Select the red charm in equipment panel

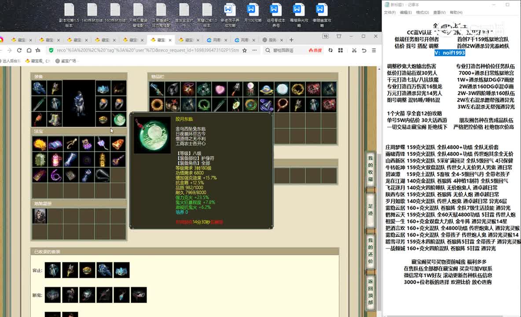(39, 119)
